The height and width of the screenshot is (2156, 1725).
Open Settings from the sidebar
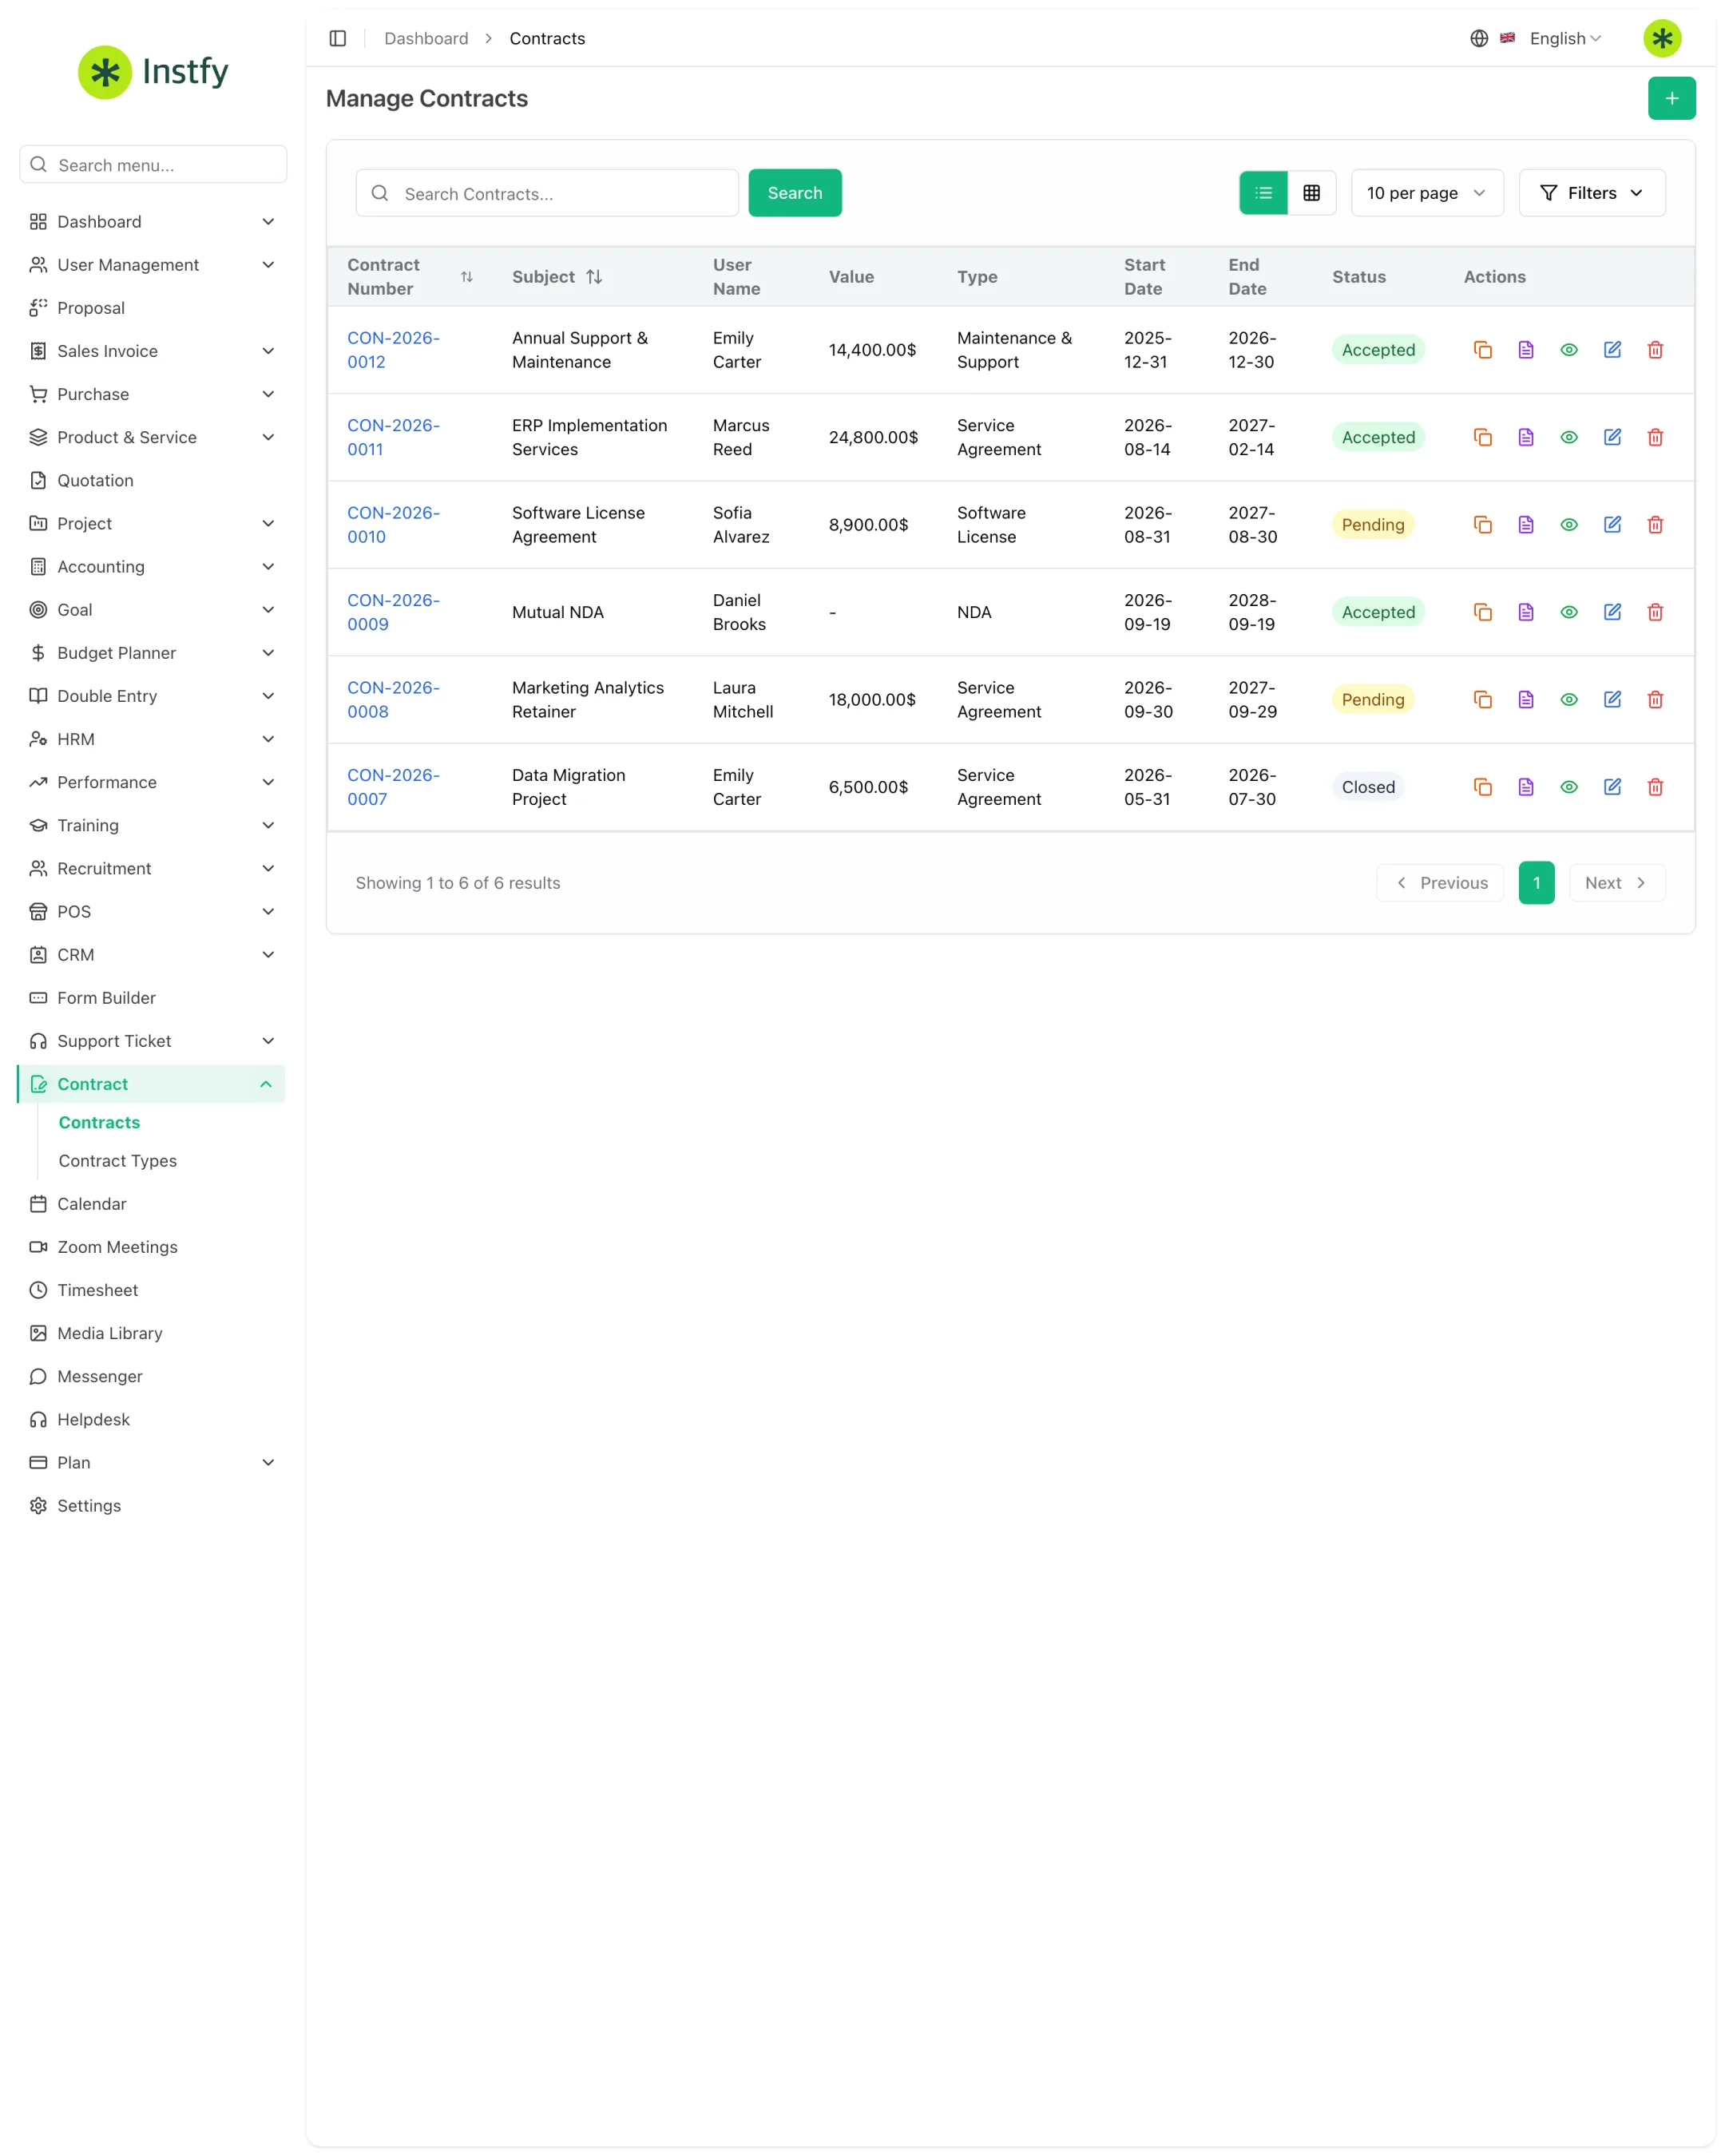click(152, 1505)
